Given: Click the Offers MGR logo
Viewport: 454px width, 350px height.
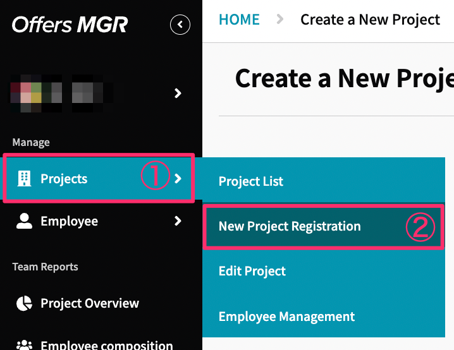Looking at the screenshot, I should pyautogui.click(x=70, y=24).
